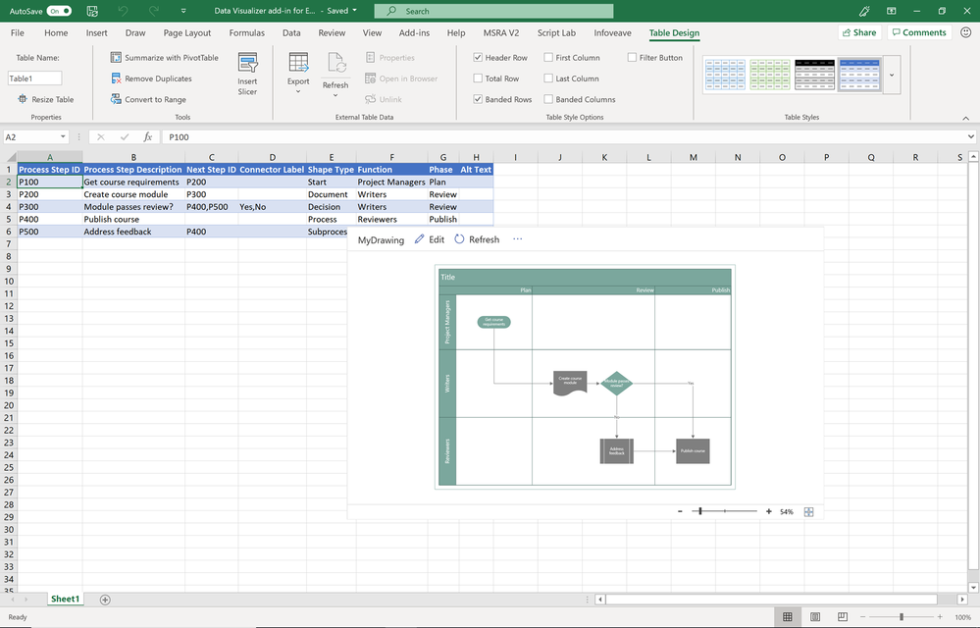Viewport: 980px width, 628px height.
Task: Click the greyed Properties icon
Action: tap(370, 58)
